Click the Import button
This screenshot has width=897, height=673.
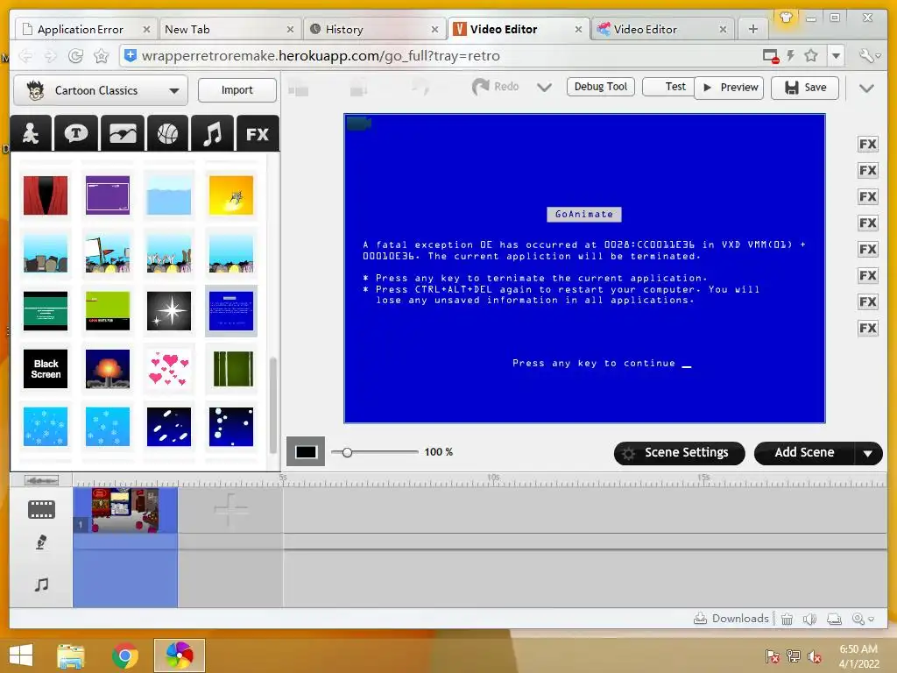pyautogui.click(x=237, y=90)
